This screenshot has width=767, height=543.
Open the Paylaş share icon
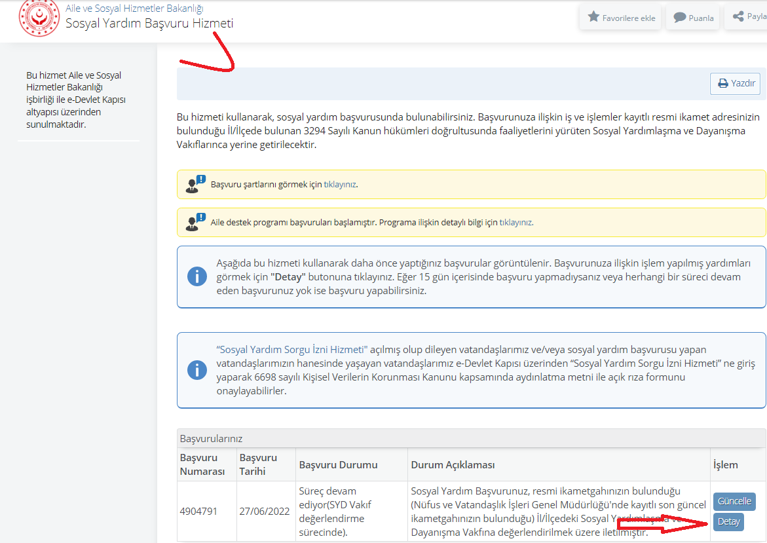pyautogui.click(x=738, y=17)
